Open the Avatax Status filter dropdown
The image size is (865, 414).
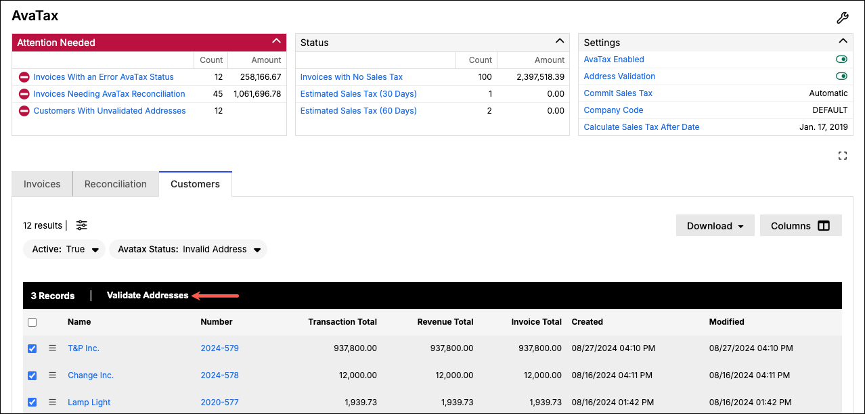188,249
